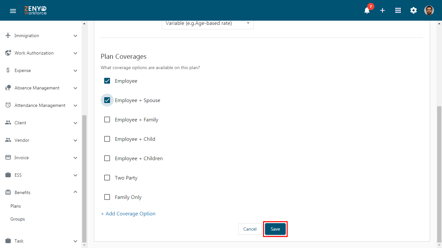Check the Family Only coverage option

pyautogui.click(x=107, y=197)
